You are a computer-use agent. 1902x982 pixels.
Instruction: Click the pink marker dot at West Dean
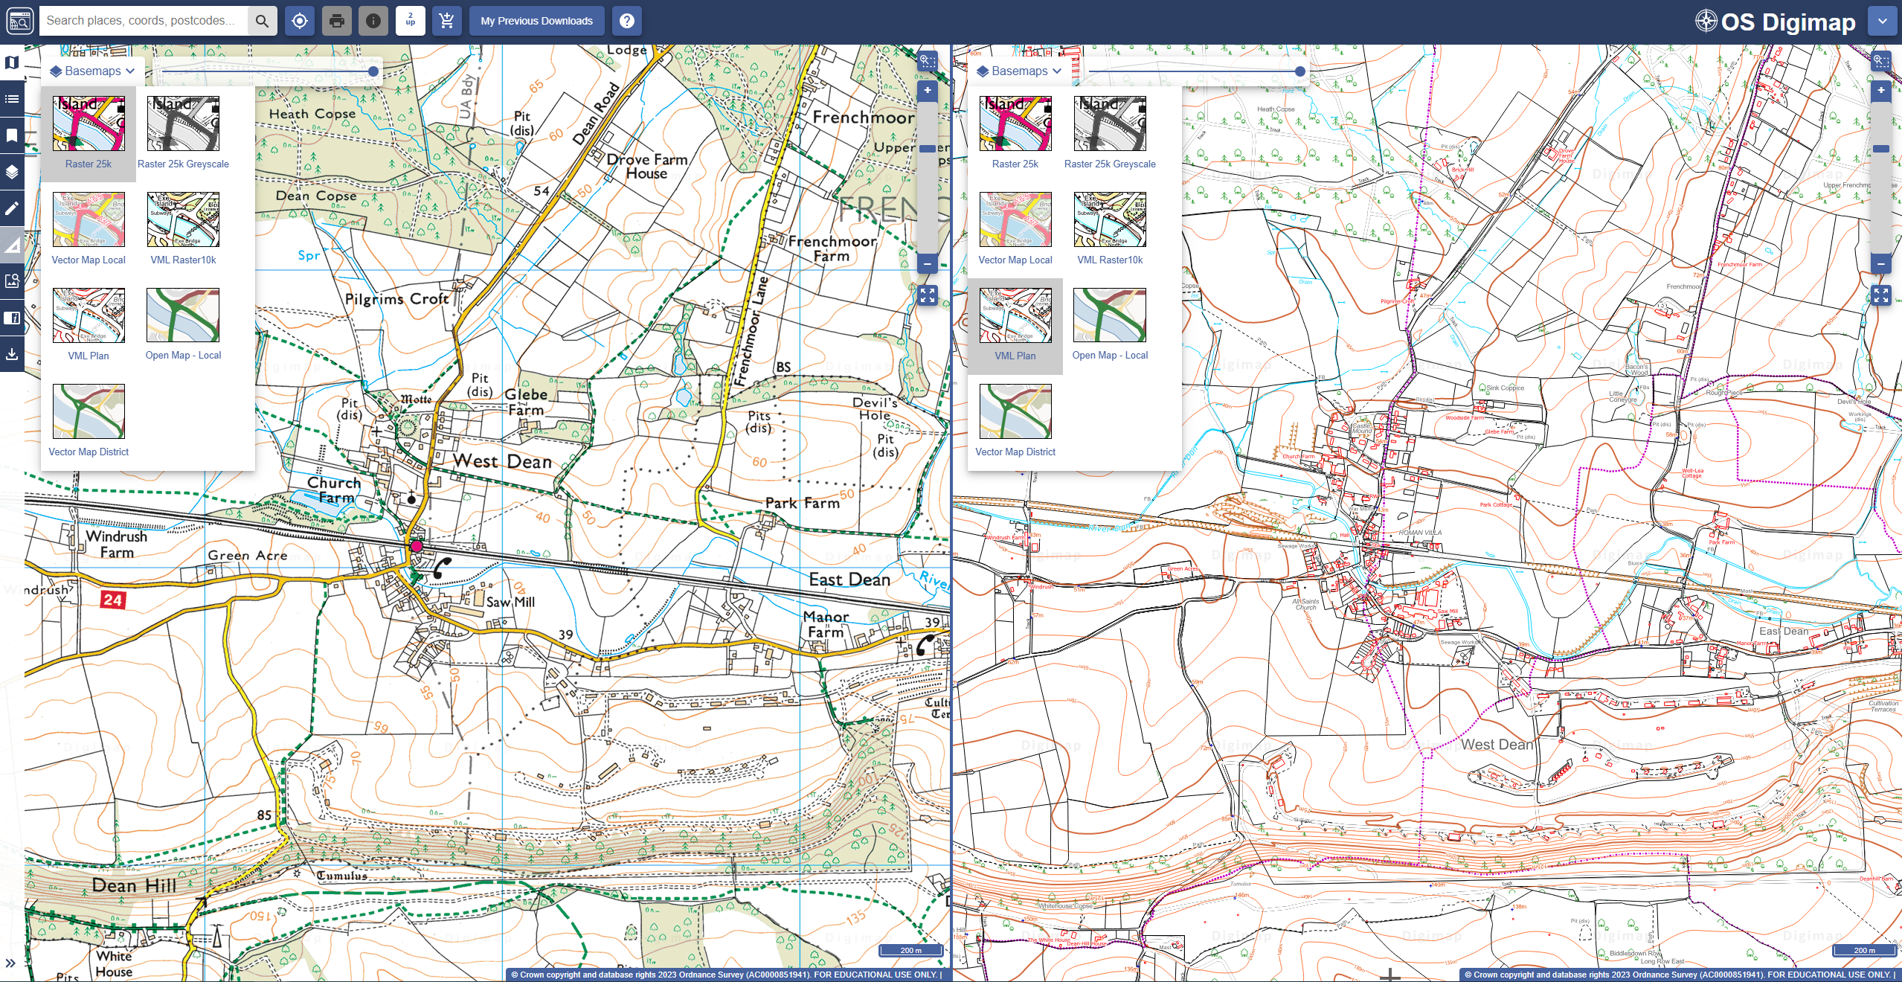(417, 546)
